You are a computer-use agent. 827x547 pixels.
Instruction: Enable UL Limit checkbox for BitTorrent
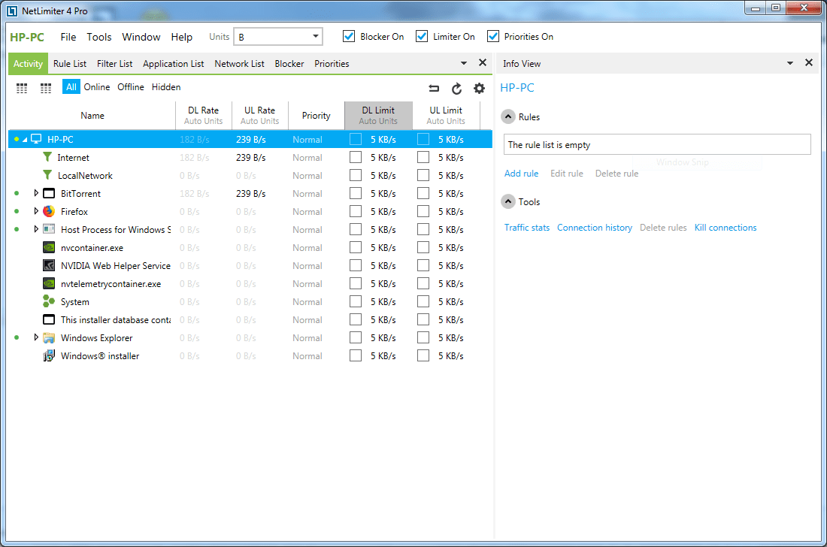coord(423,193)
